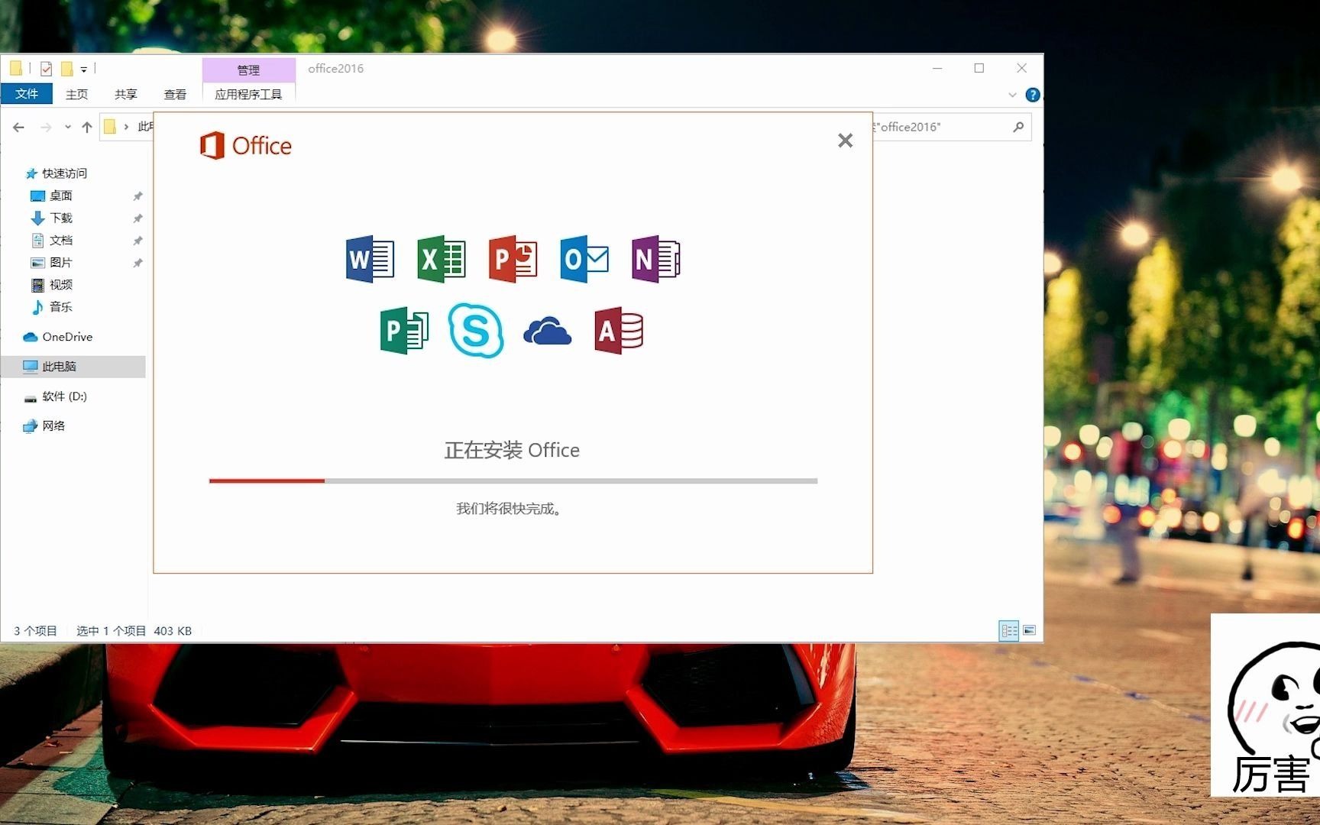Image resolution: width=1320 pixels, height=825 pixels.
Task: Switch to large icons view layout
Action: (1029, 630)
